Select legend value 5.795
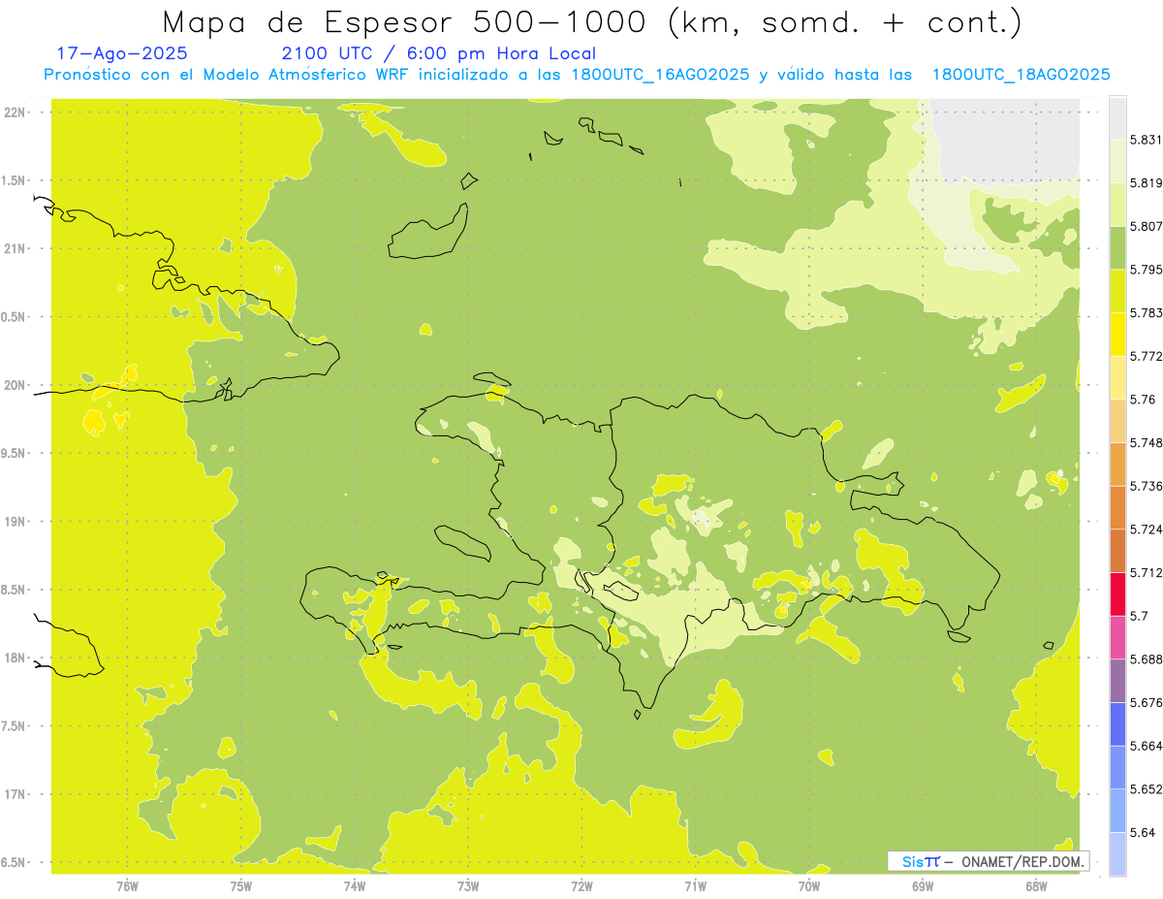This screenshot has height=899, width=1163. coord(1147,270)
